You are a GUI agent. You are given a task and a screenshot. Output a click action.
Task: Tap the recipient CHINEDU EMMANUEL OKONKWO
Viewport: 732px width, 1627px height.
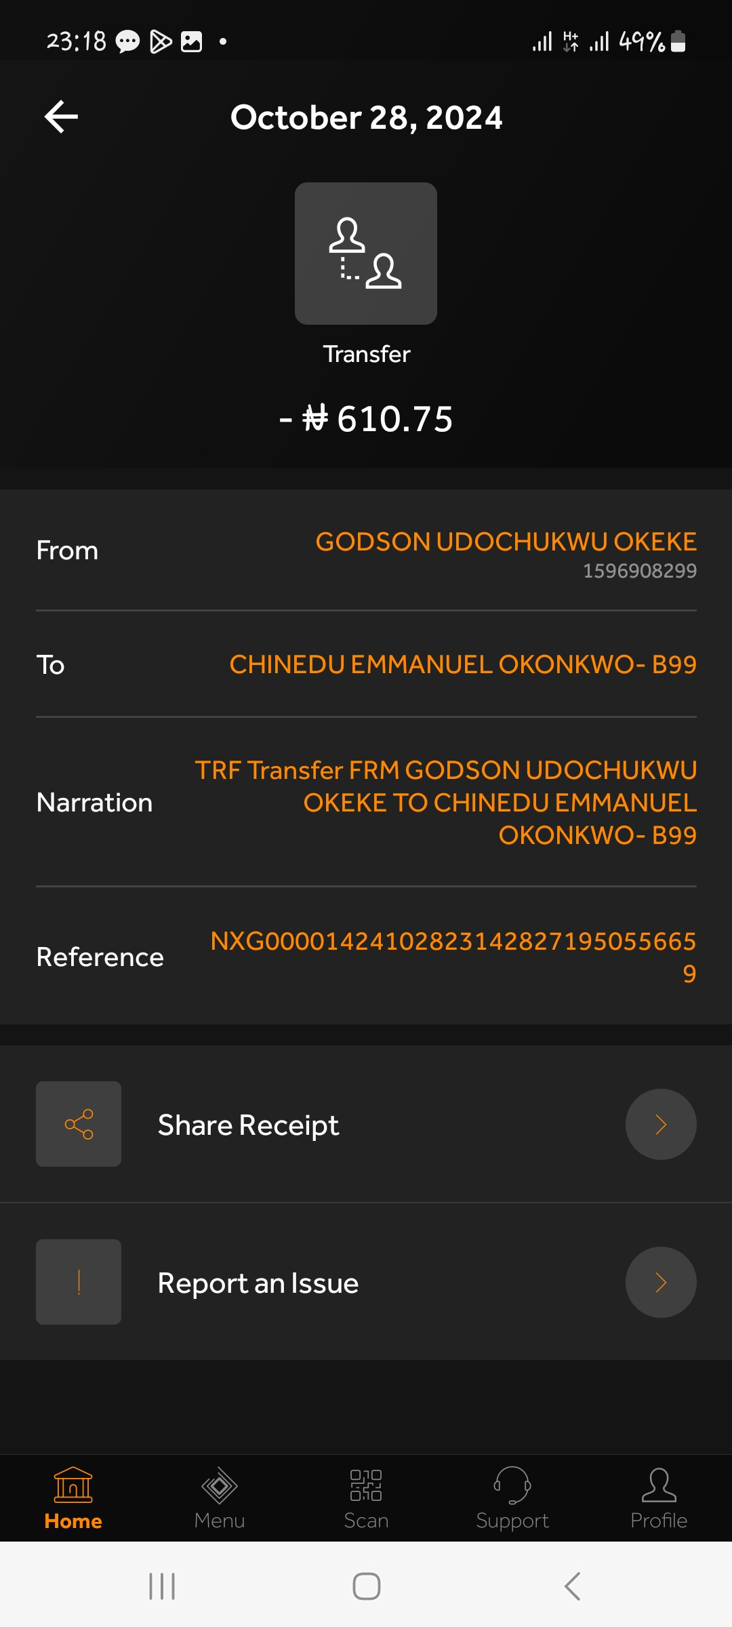click(x=462, y=664)
